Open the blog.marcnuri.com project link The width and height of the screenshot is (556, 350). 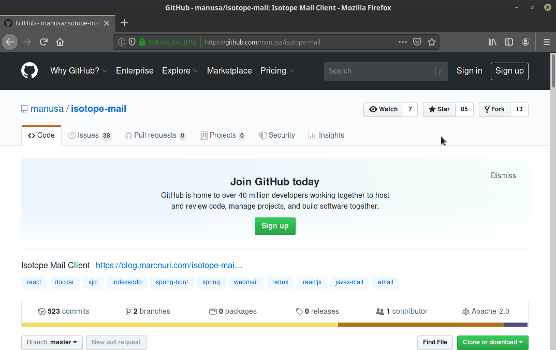[x=169, y=265]
